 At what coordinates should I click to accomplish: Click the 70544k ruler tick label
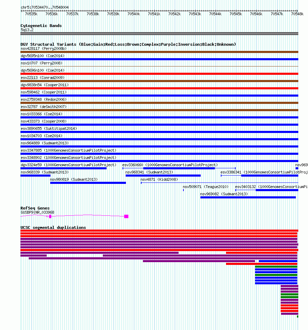tap(215, 14)
